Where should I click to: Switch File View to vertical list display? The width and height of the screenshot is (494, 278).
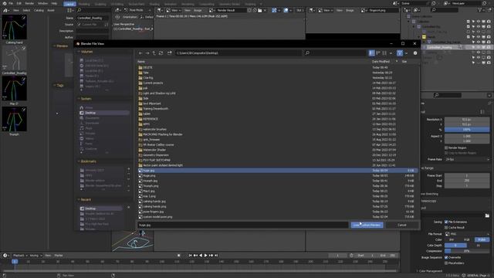pos(372,53)
